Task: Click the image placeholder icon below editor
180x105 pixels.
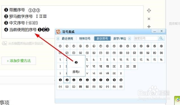Action: 4,43
